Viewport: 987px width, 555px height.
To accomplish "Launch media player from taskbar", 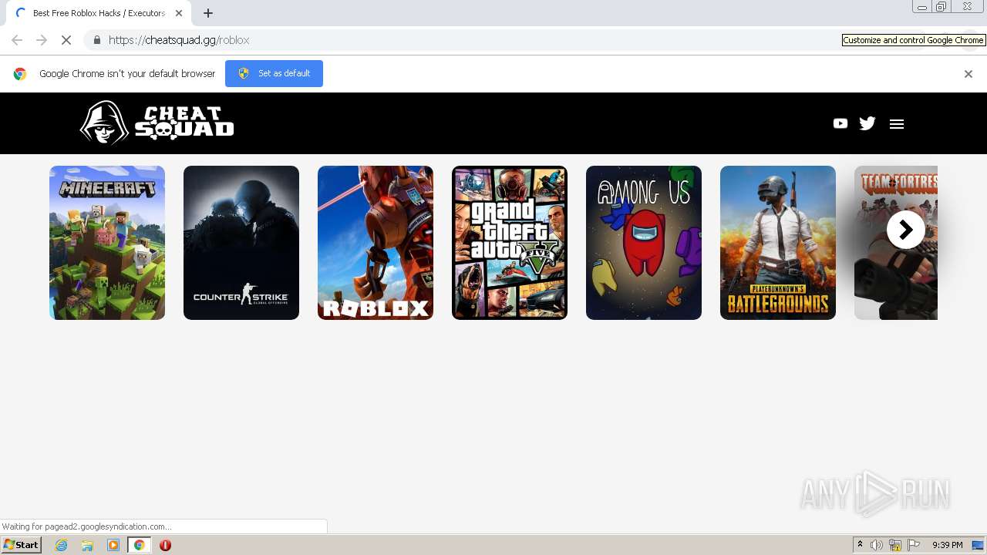I will pos(113,545).
